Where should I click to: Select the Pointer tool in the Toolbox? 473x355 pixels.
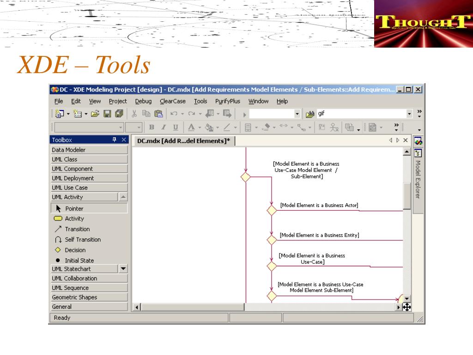click(89, 208)
